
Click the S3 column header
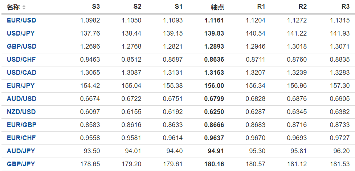pyautogui.click(x=96, y=7)
